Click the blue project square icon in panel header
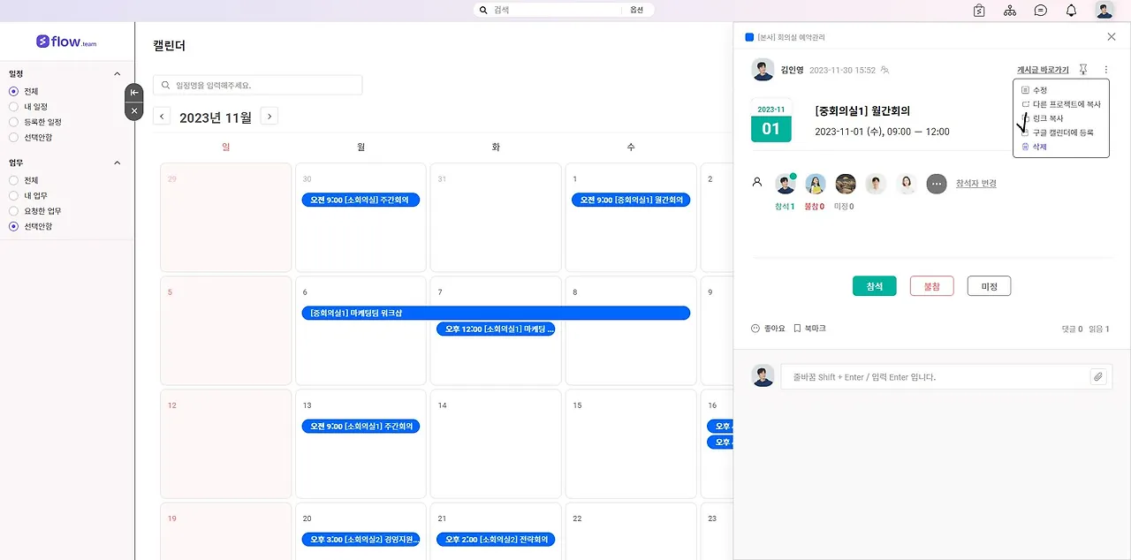The image size is (1131, 560). [749, 37]
